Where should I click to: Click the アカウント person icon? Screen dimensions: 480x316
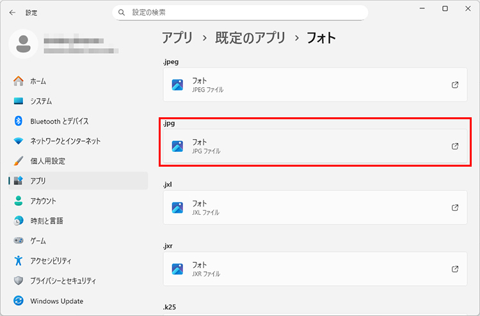(19, 201)
